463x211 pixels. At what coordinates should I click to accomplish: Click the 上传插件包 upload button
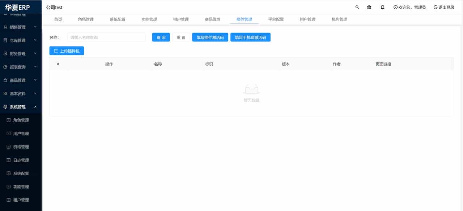coord(67,50)
